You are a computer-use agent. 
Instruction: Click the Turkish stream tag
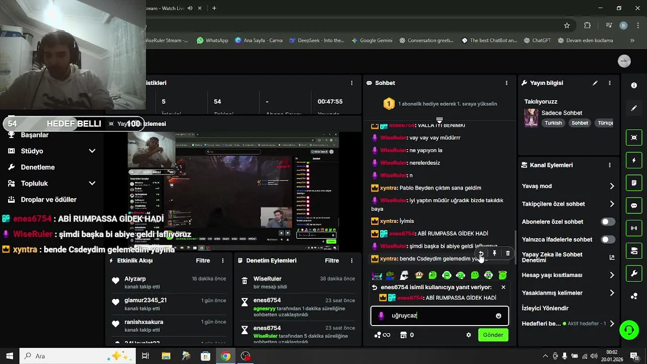[x=553, y=123]
